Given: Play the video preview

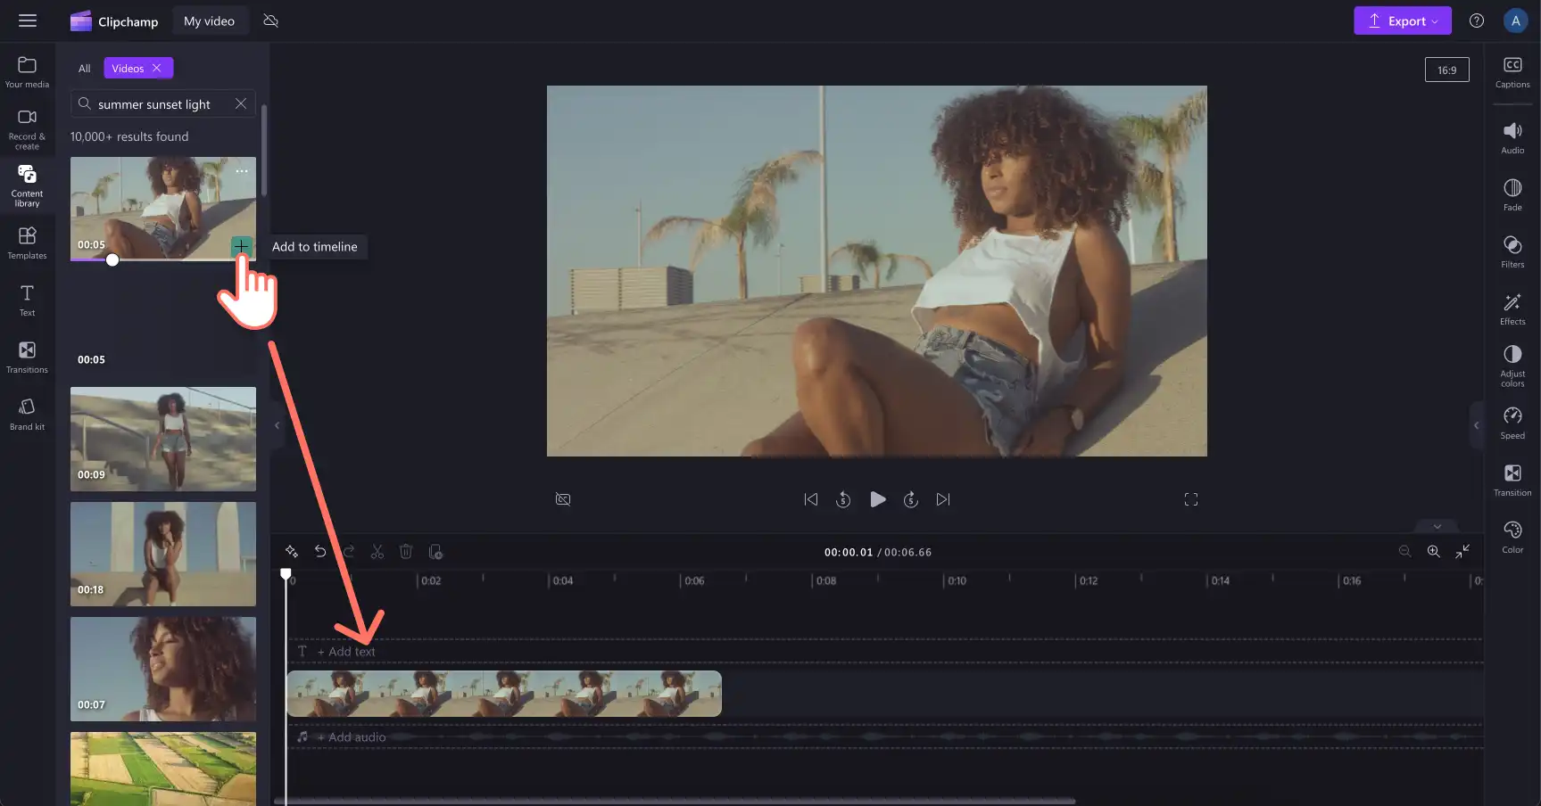Looking at the screenshot, I should (x=877, y=499).
